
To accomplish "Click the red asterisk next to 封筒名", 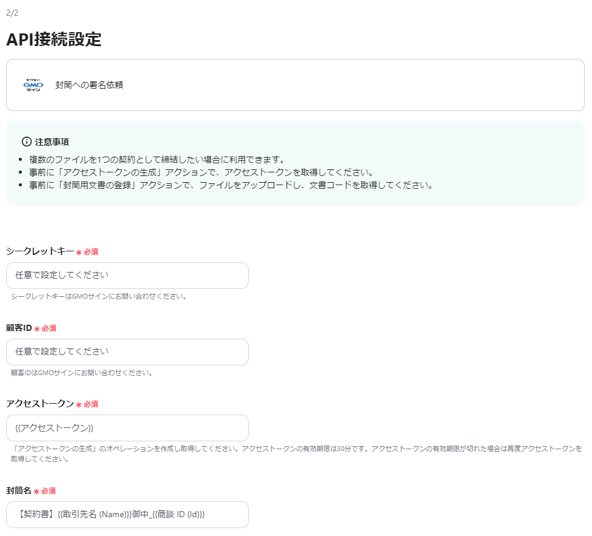I will pos(37,491).
